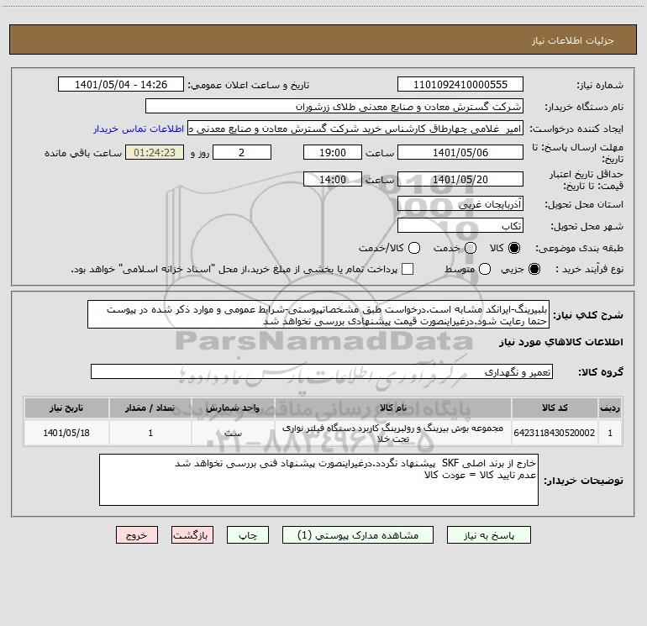Click the quantity cell in row 1
The width and height of the screenshot is (647, 626).
click(150, 433)
